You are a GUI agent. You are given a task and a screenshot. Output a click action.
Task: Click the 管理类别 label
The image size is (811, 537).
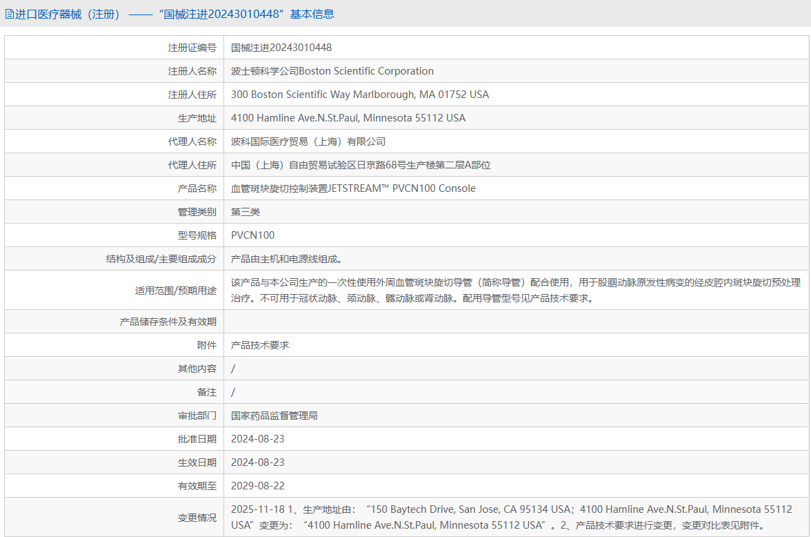197,212
